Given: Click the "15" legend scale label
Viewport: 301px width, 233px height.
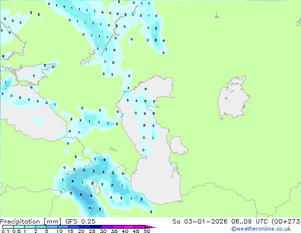Looking at the screenshot, I should 70,231.
